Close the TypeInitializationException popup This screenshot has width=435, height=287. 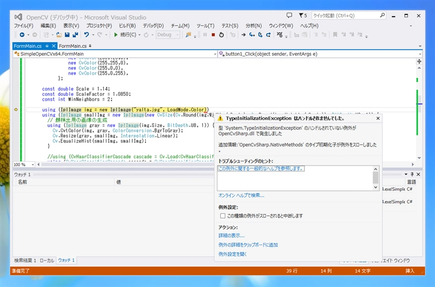pyautogui.click(x=378, y=118)
